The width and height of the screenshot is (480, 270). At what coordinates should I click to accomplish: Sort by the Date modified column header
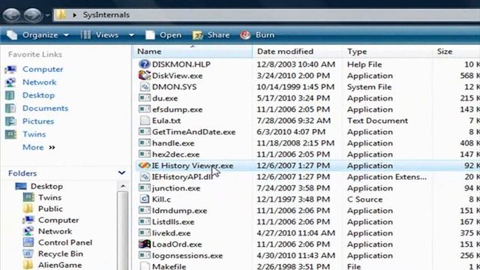click(298, 52)
